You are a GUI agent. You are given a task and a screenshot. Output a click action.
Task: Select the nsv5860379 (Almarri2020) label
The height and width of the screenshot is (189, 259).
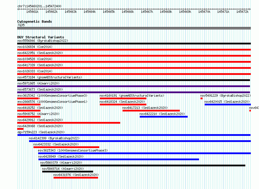click(61, 163)
